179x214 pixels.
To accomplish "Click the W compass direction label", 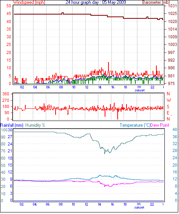I will tap(169, 100).
